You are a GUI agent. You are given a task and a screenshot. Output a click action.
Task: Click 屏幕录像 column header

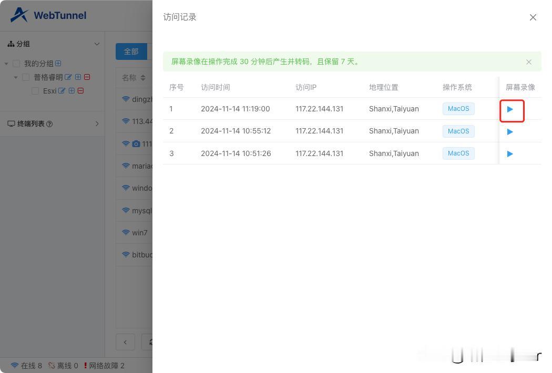[x=520, y=87]
